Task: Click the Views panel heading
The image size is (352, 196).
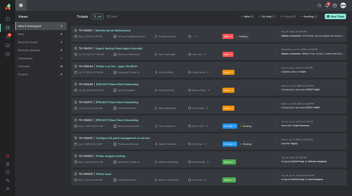Action: click(x=23, y=17)
